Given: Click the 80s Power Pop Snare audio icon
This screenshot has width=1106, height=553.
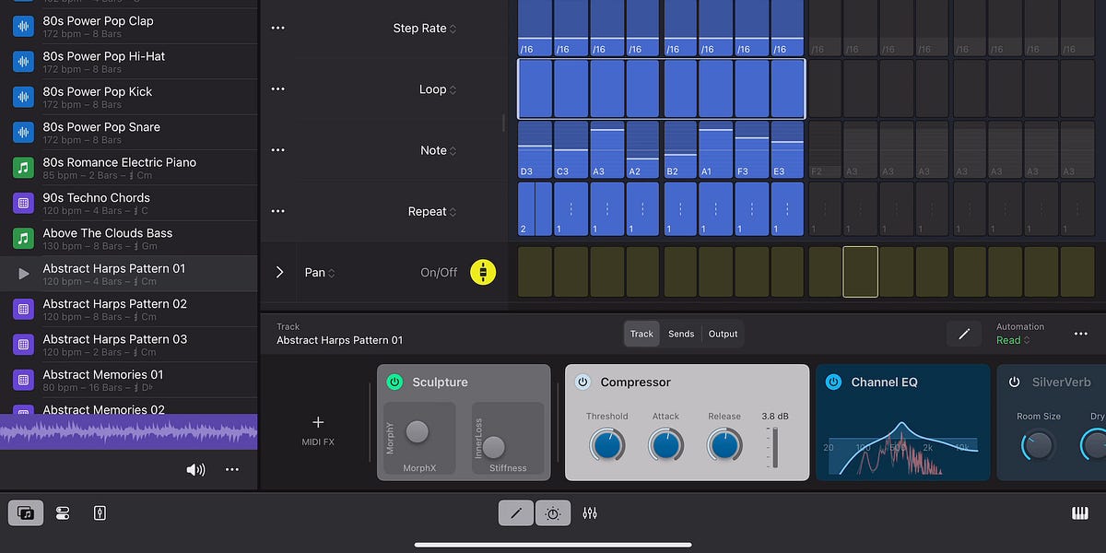Looking at the screenshot, I should [23, 133].
